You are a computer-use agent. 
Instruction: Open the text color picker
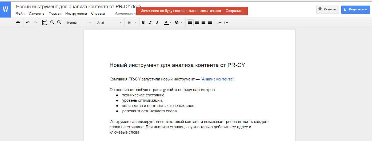167,23
